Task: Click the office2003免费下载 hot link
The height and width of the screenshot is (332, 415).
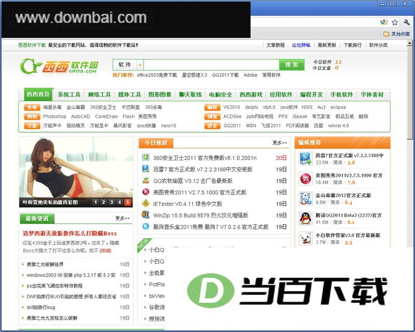Action: [157, 75]
